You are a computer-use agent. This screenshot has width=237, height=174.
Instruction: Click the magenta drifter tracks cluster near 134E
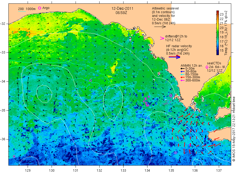coord(147,102)
